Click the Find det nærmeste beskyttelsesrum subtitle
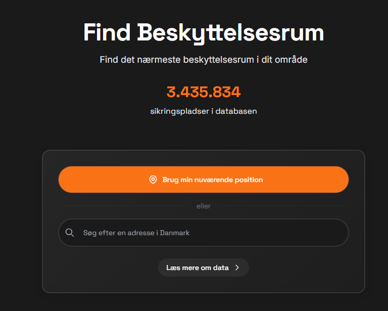This screenshot has width=388, height=311. 204,60
